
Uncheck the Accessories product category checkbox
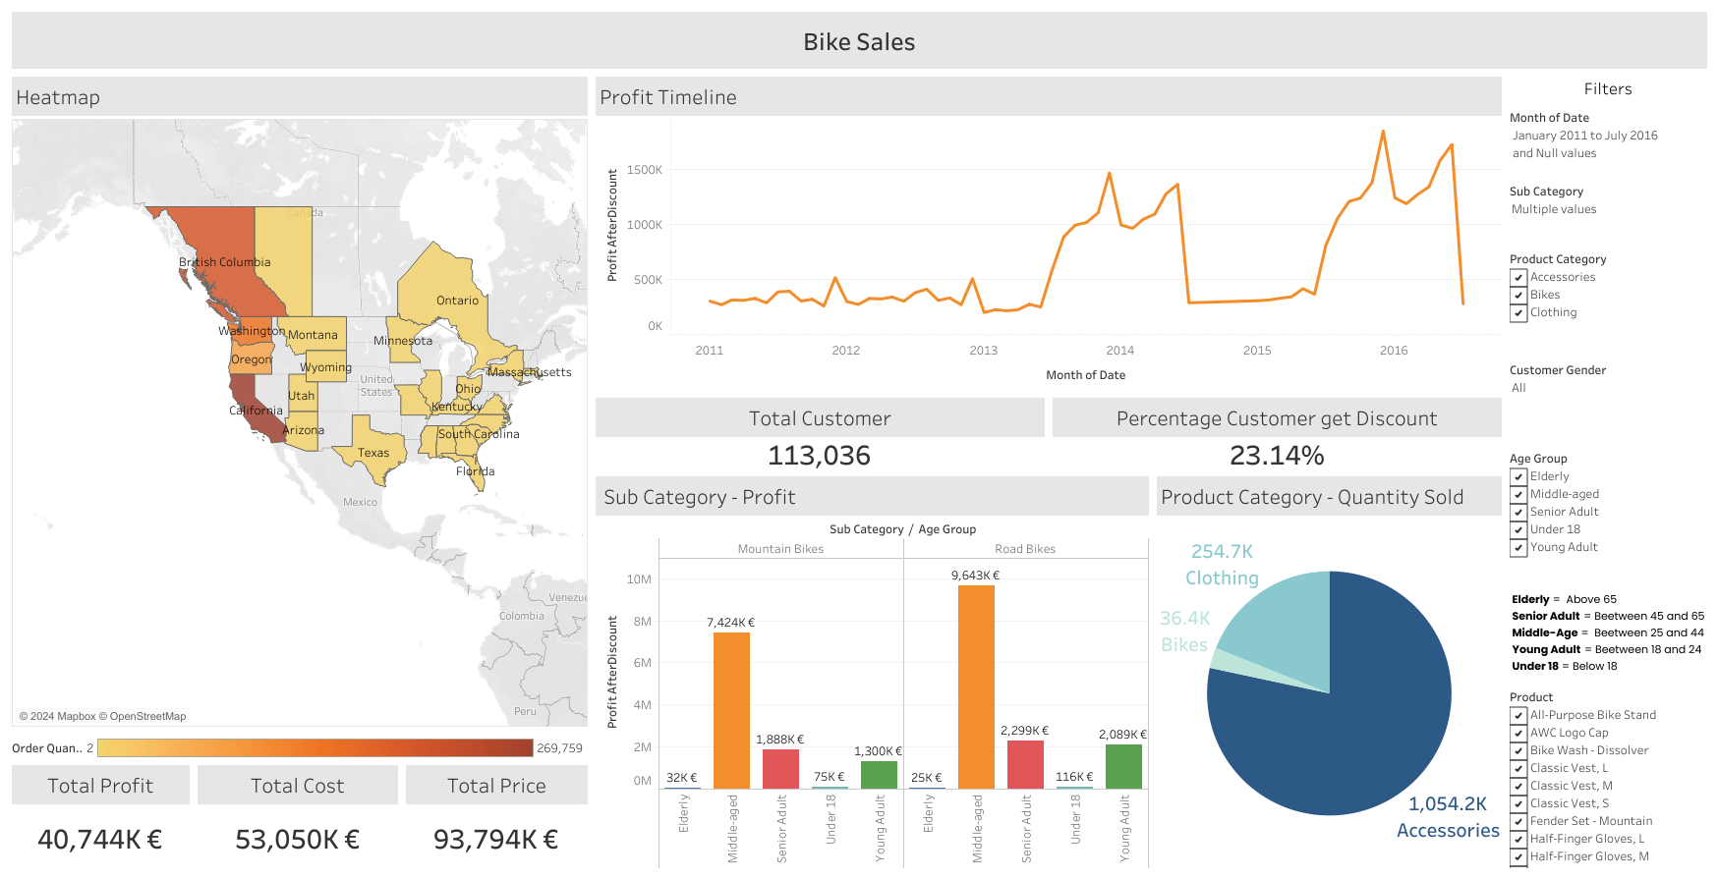coord(1518,278)
